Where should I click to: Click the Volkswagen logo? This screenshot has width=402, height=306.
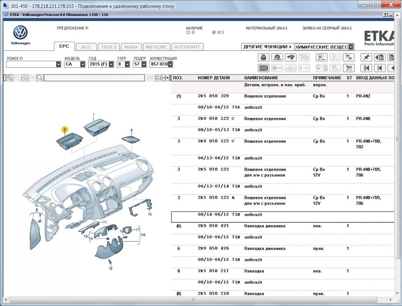[20, 33]
